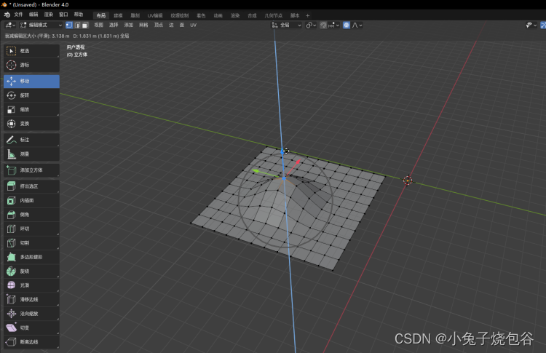546x353 pixels.
Task: Select the Smooth (光滑) tool
Action: click(x=31, y=285)
